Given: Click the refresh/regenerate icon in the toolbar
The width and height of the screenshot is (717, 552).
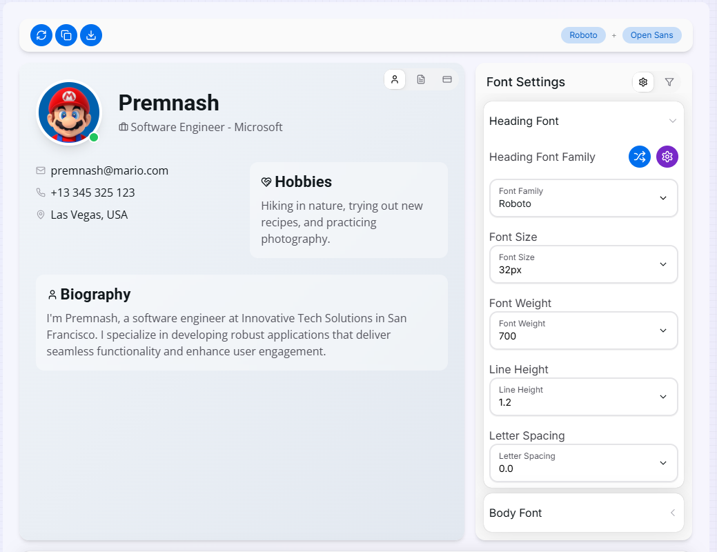Looking at the screenshot, I should coord(41,34).
